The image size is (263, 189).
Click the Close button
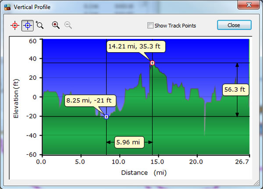coord(234,25)
